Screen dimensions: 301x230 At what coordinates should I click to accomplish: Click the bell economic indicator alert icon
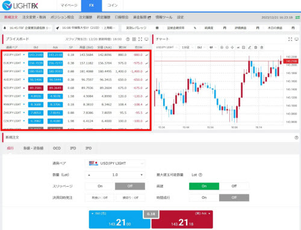pos(5,28)
